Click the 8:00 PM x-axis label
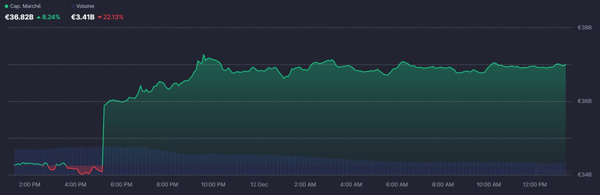Screen dimensions: 600x195 [167, 184]
